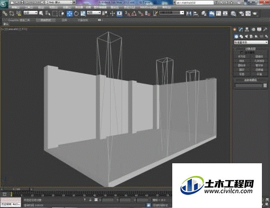270x208 pixels.
Task: Open the Modify command panel tab
Action: click(x=241, y=30)
